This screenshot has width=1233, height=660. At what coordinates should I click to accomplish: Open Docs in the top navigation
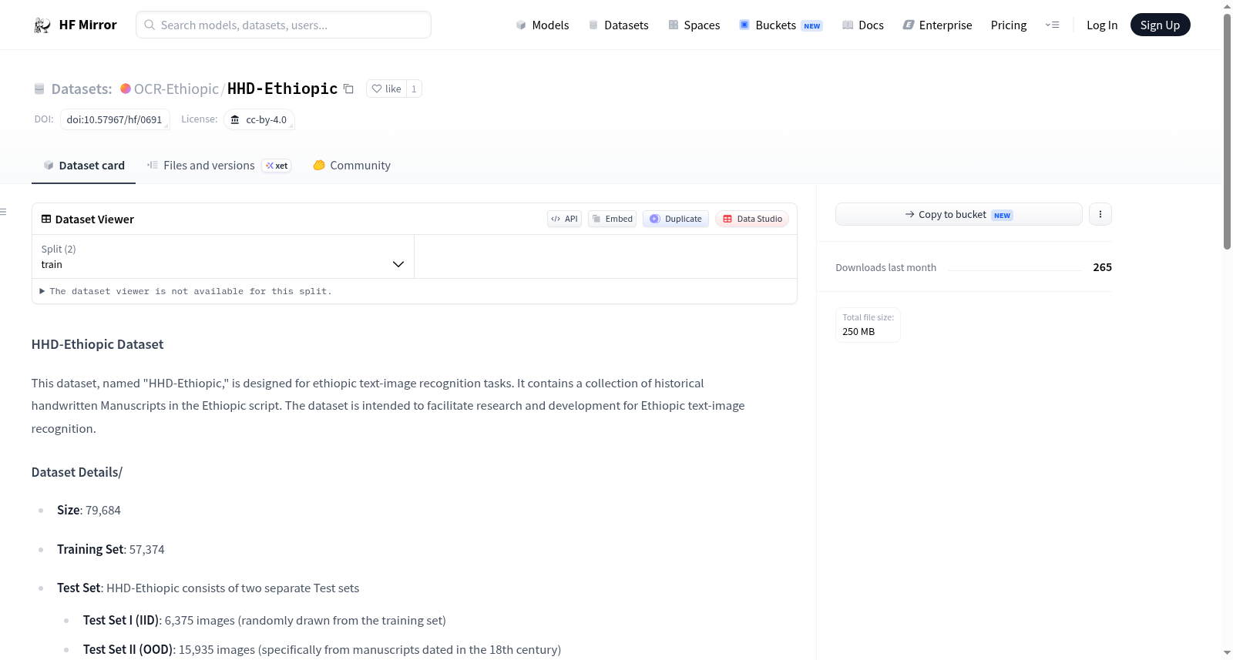click(863, 25)
